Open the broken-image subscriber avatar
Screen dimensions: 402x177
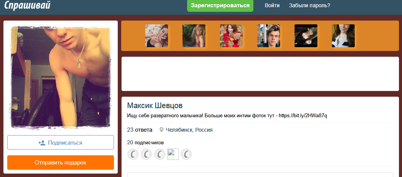173,154
